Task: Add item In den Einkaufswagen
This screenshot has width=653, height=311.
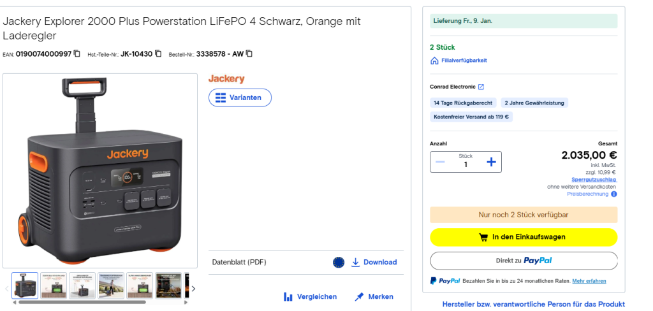Action: tap(524, 237)
